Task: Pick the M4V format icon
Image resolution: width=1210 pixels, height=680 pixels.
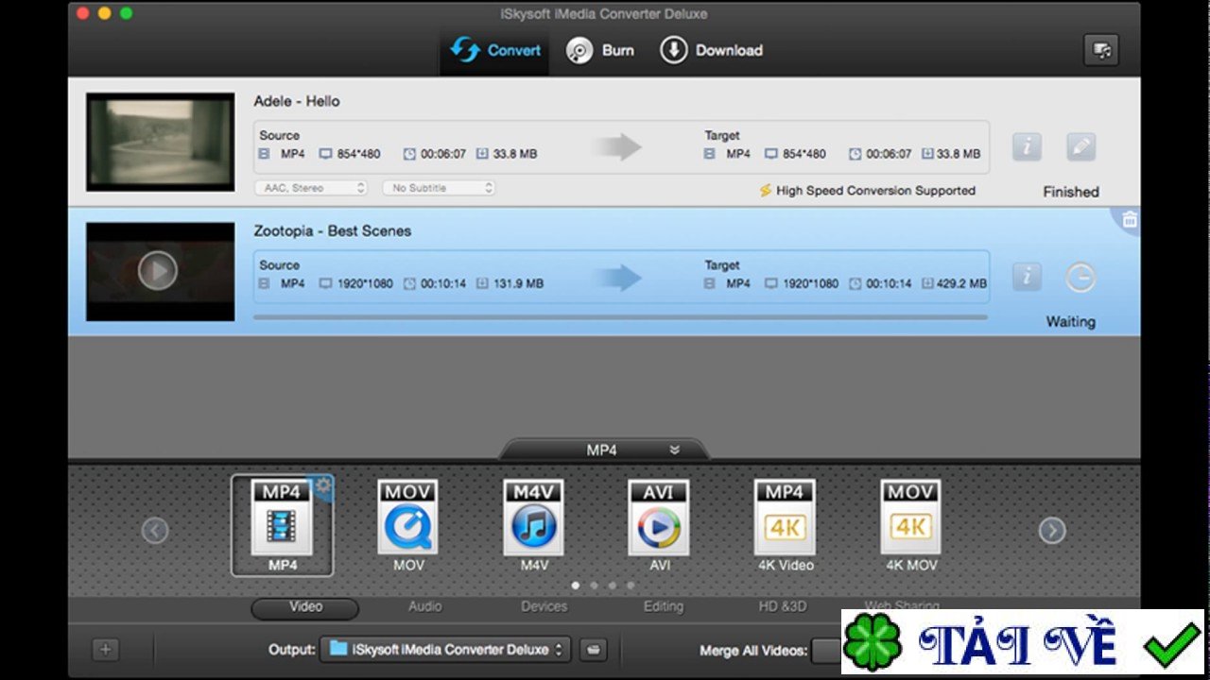Action: pos(533,518)
